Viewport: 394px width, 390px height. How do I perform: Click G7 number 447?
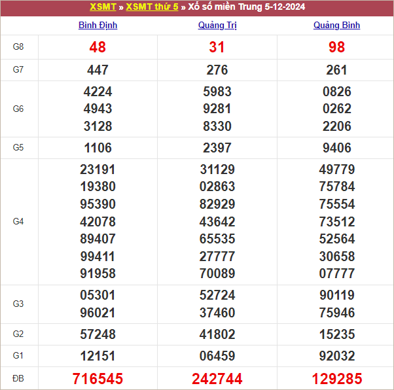click(x=98, y=70)
